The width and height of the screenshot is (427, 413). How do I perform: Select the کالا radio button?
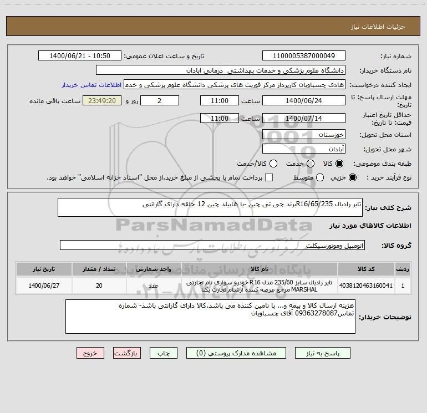coord(339,164)
